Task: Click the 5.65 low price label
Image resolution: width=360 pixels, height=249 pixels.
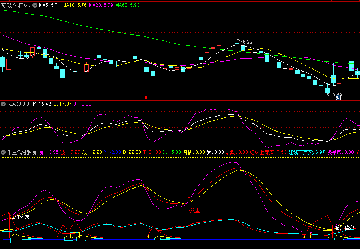Action: coord(337,94)
